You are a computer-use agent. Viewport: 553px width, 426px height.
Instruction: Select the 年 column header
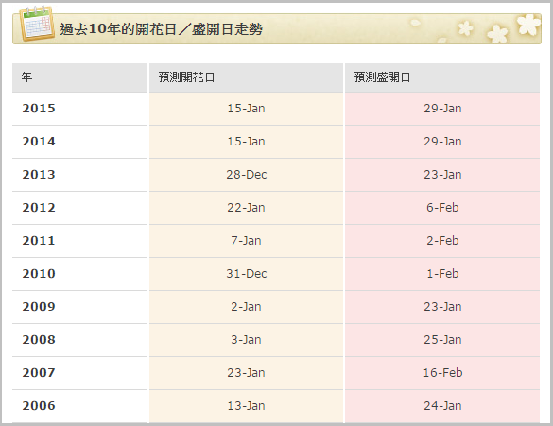(x=79, y=77)
